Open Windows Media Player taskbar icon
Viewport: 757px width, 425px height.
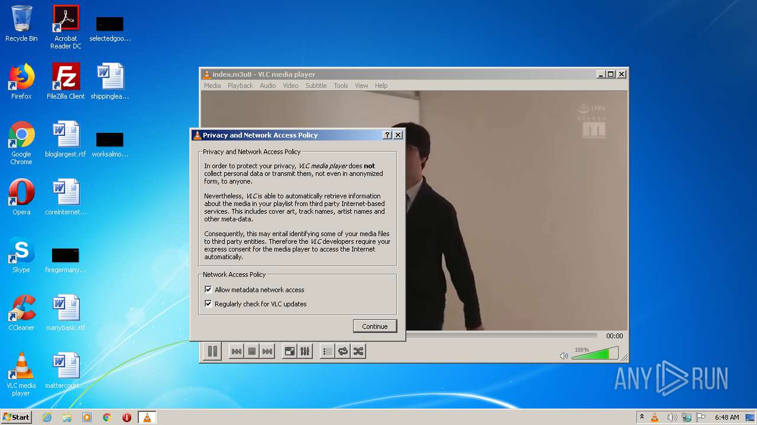tap(87, 417)
